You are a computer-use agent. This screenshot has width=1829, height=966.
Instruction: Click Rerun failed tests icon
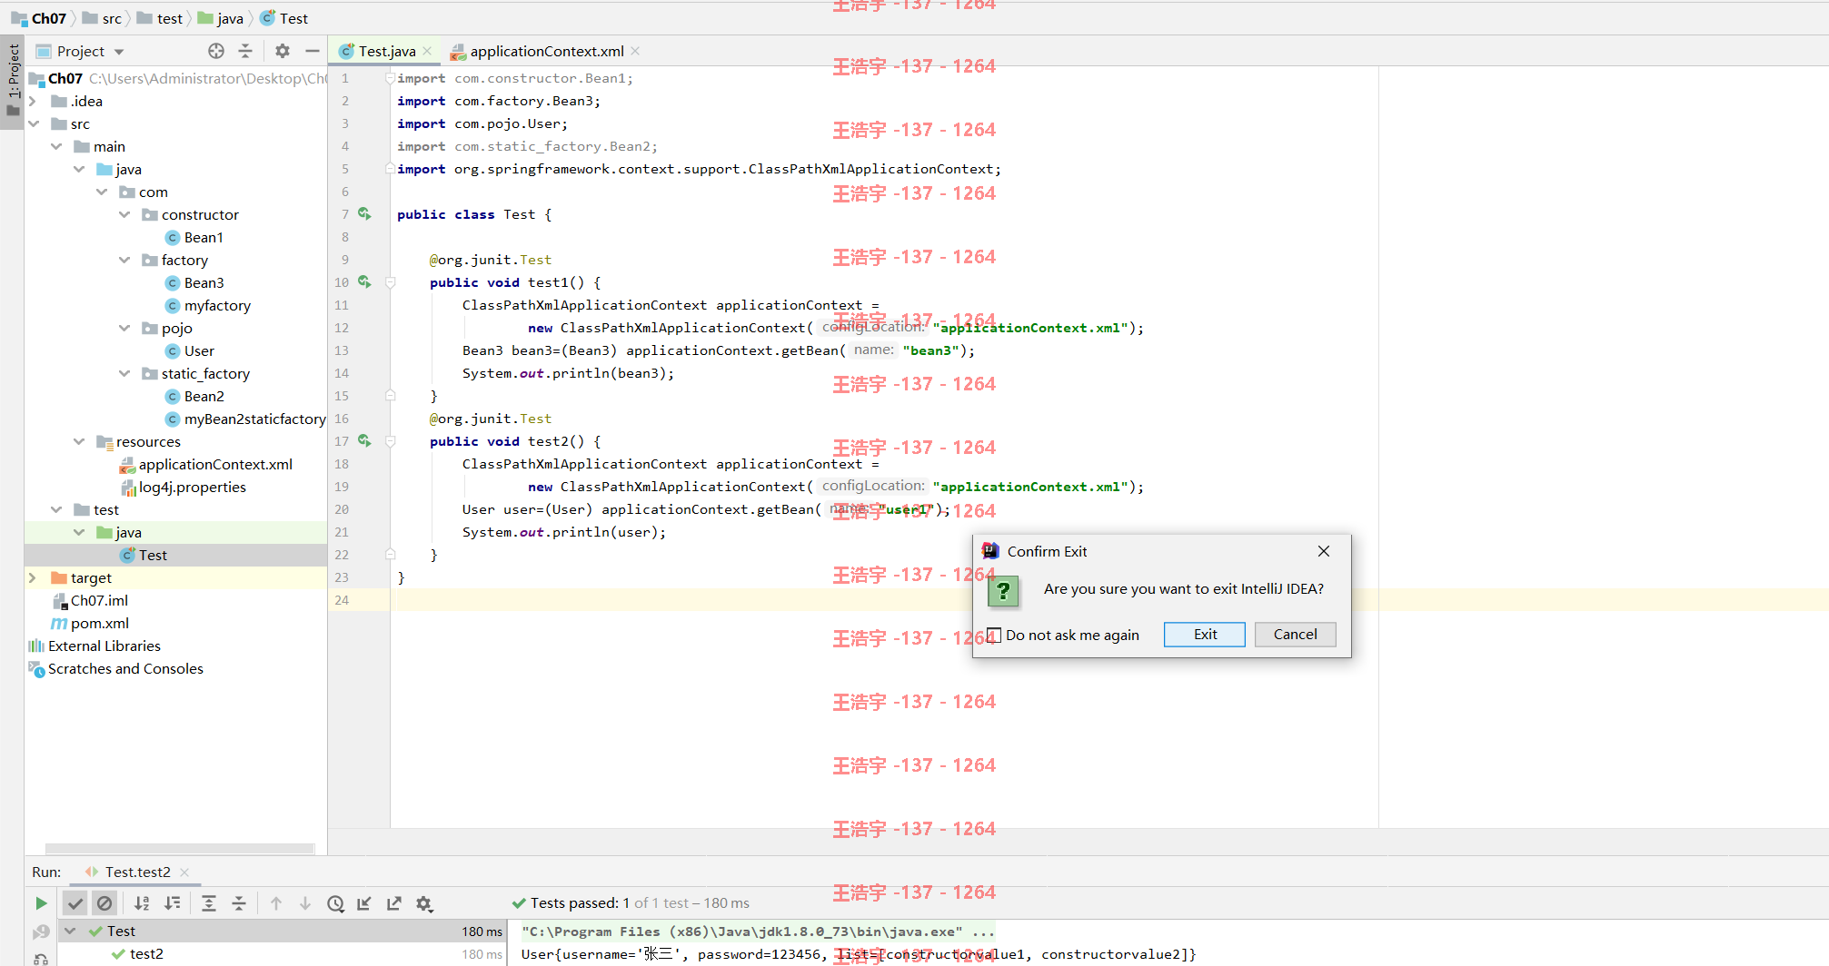(x=41, y=932)
